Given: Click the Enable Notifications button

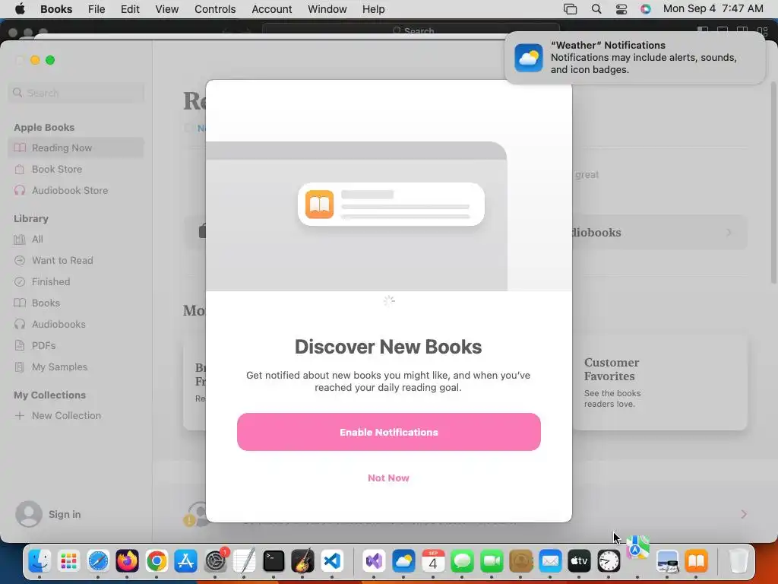Looking at the screenshot, I should (x=388, y=432).
